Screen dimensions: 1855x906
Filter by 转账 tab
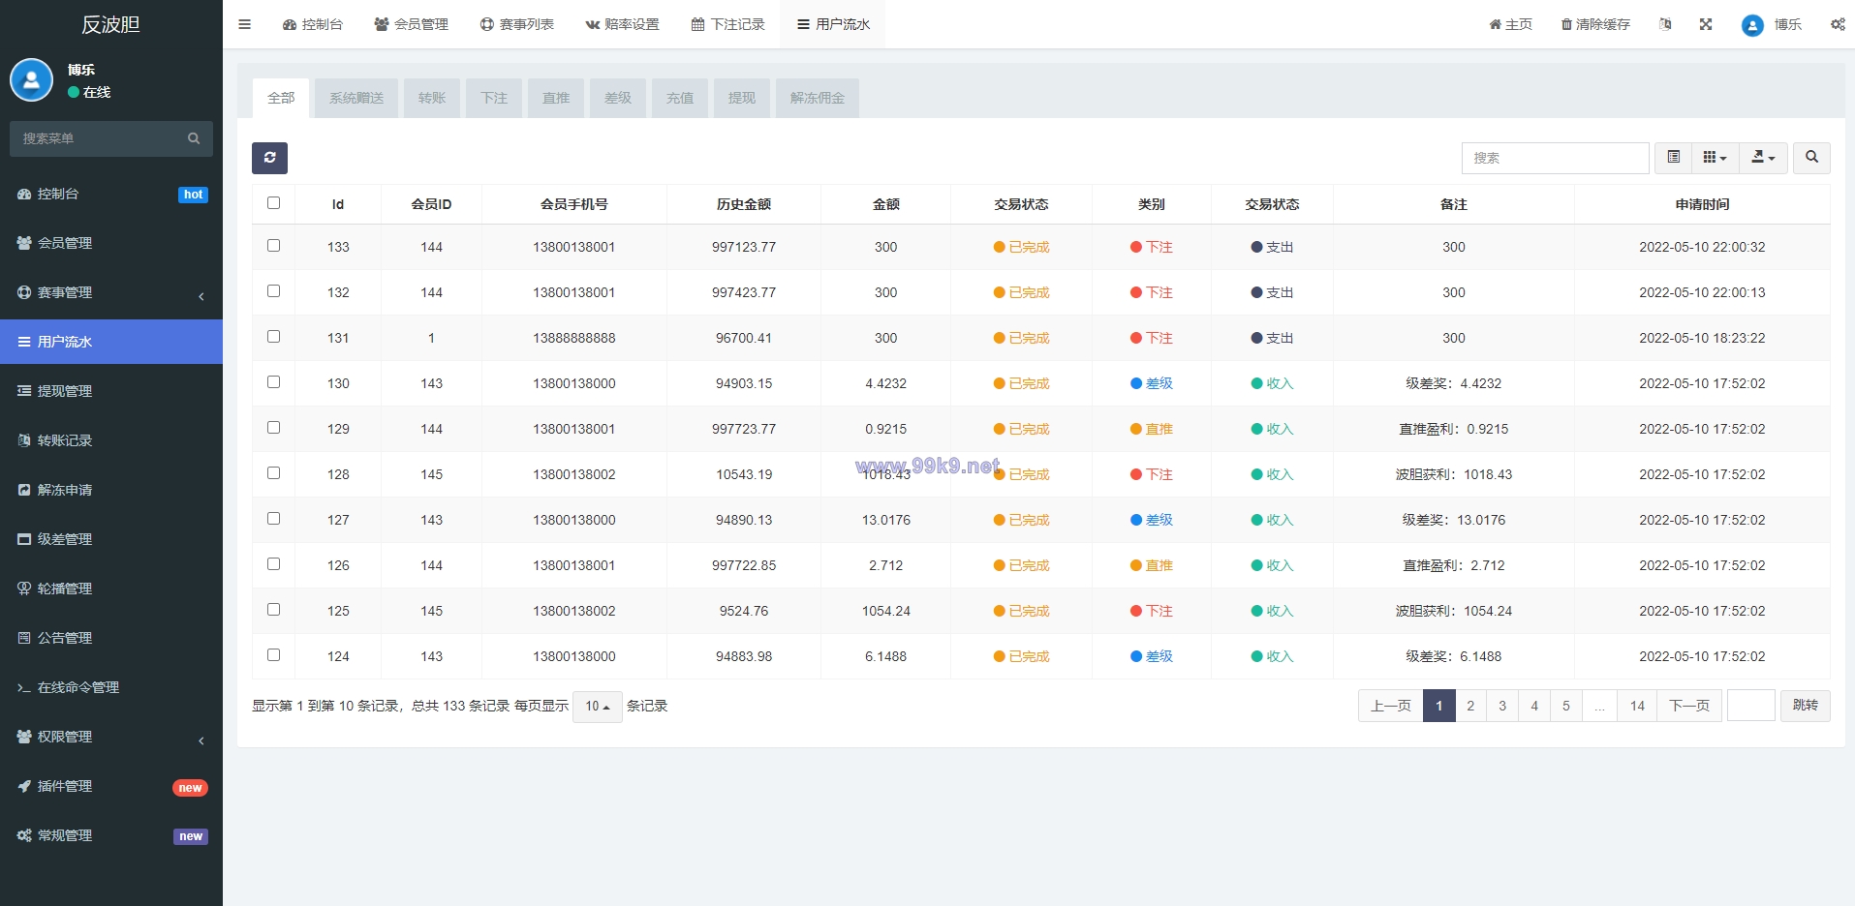click(432, 98)
